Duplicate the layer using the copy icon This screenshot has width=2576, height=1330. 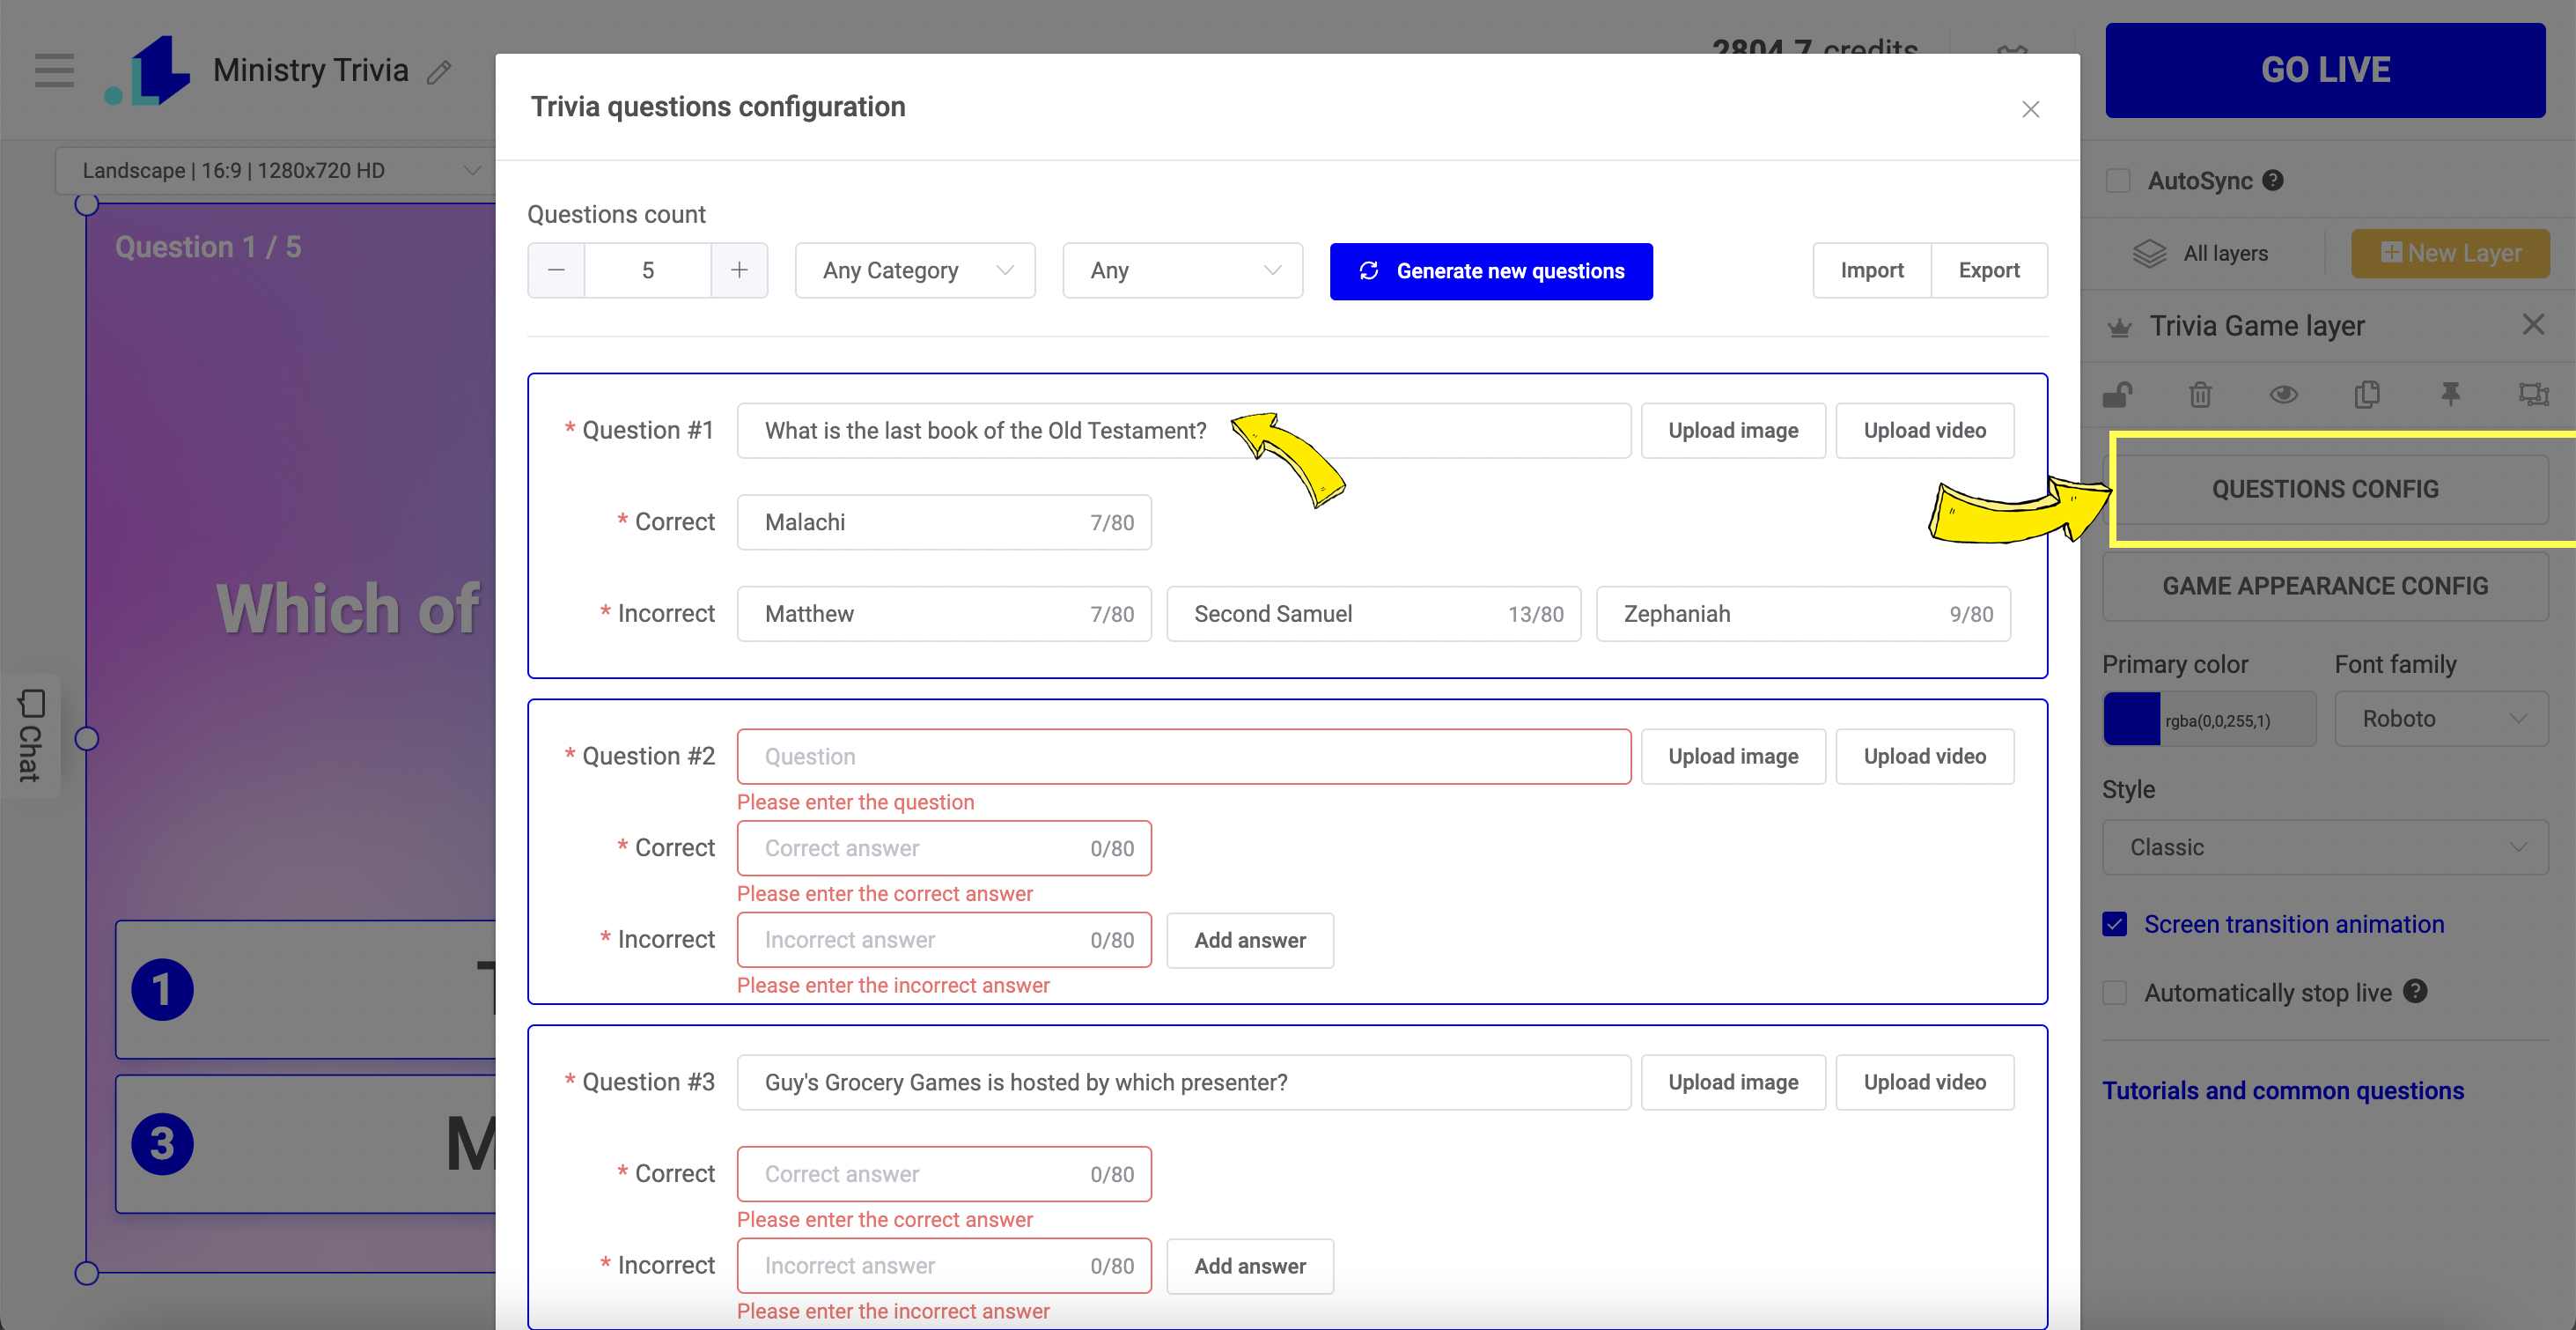coord(2366,395)
